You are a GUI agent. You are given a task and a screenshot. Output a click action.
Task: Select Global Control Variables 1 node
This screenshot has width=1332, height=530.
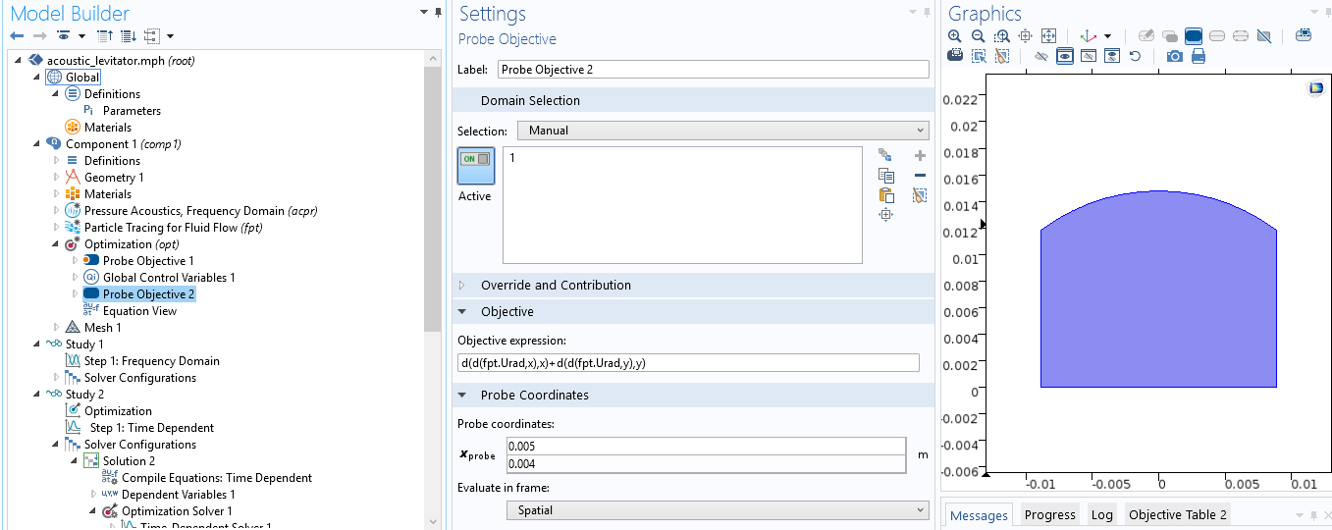pos(169,278)
